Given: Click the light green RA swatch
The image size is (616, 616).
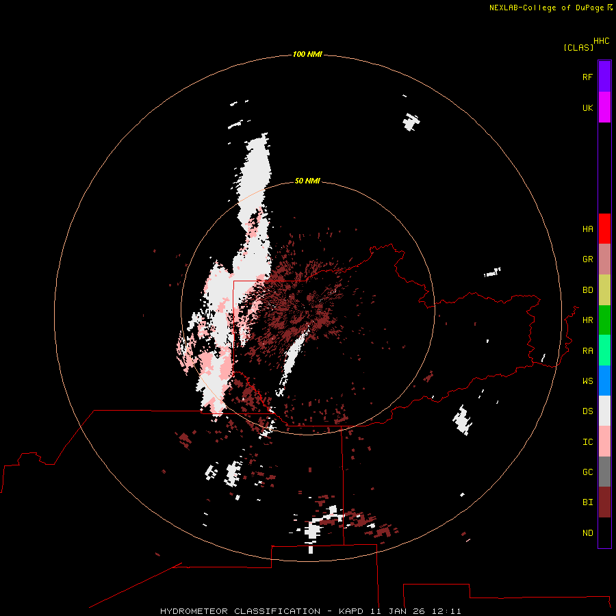Looking at the screenshot, I should (x=604, y=350).
